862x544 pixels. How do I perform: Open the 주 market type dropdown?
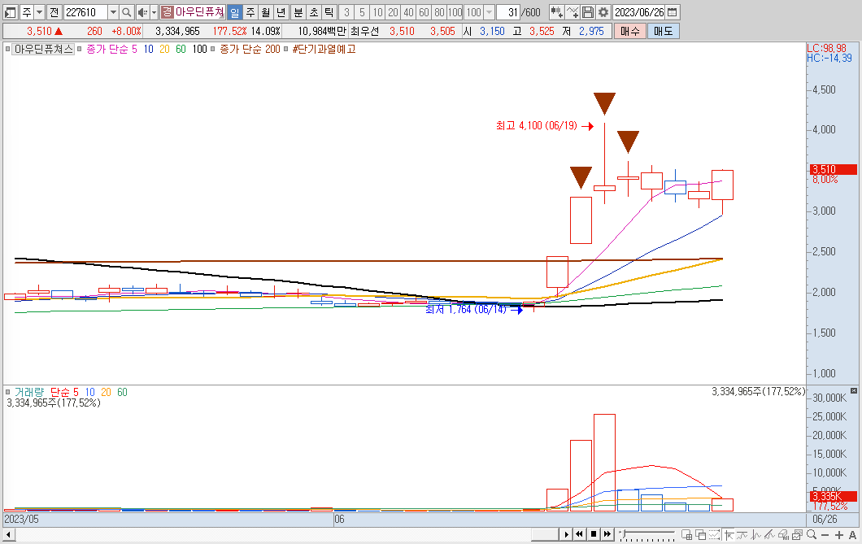click(40, 12)
